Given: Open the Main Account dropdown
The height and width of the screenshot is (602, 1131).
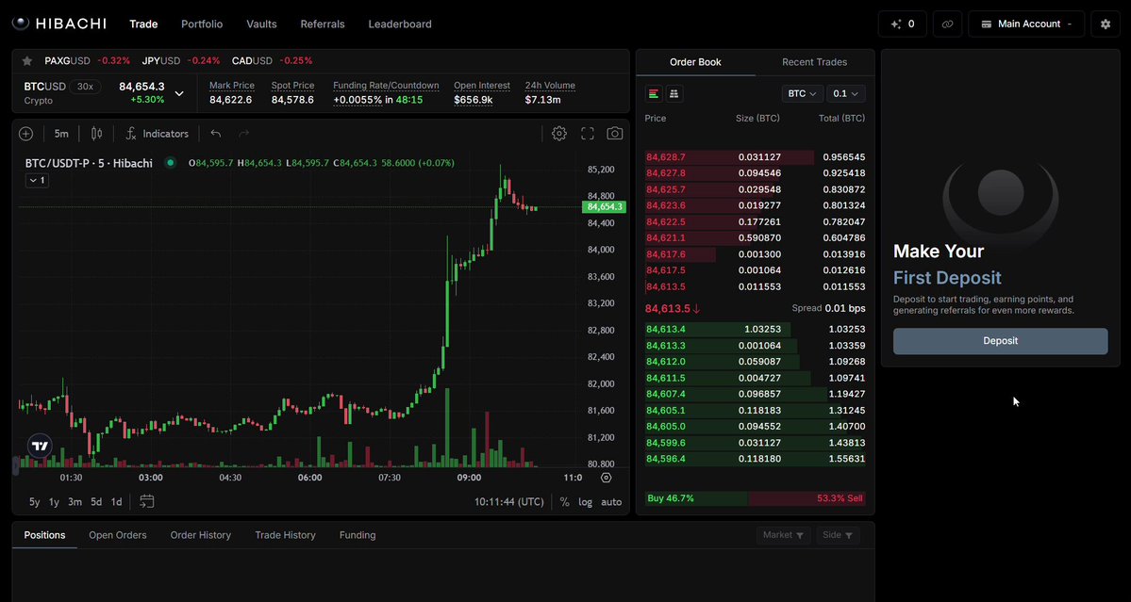Looking at the screenshot, I should tap(1026, 24).
